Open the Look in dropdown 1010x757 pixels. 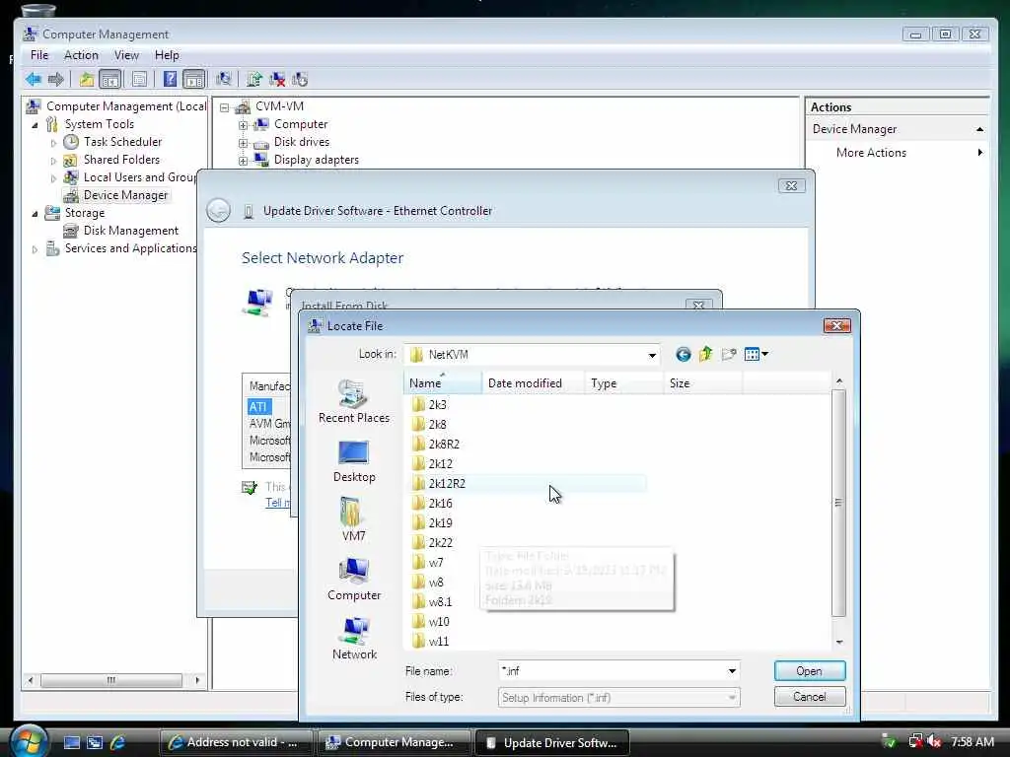click(x=652, y=355)
